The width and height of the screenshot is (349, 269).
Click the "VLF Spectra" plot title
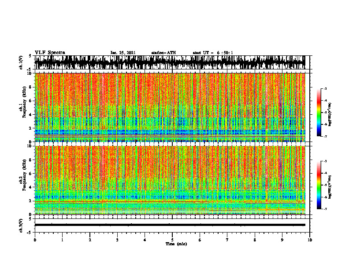point(50,53)
